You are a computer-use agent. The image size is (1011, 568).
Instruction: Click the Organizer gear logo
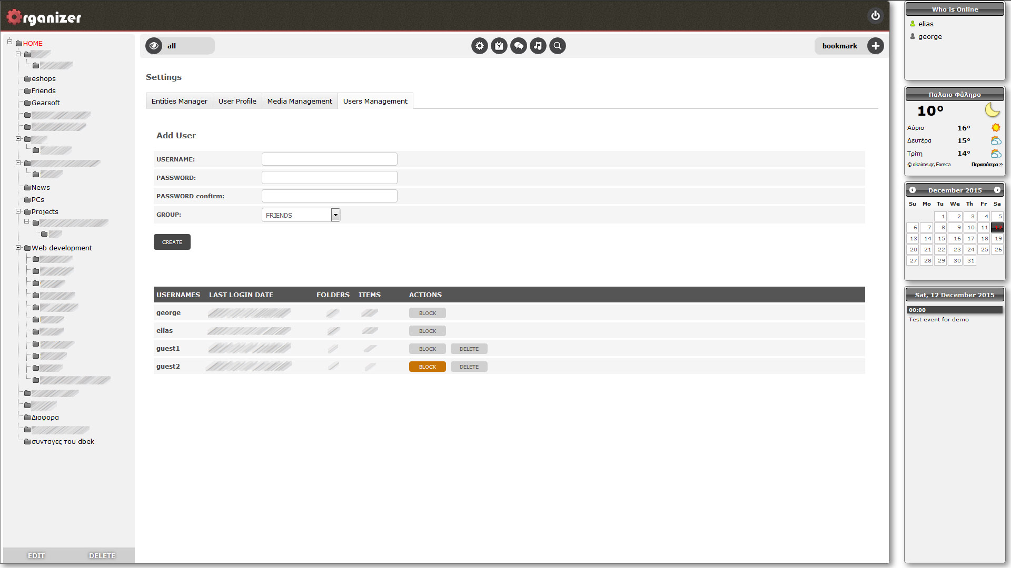14,17
